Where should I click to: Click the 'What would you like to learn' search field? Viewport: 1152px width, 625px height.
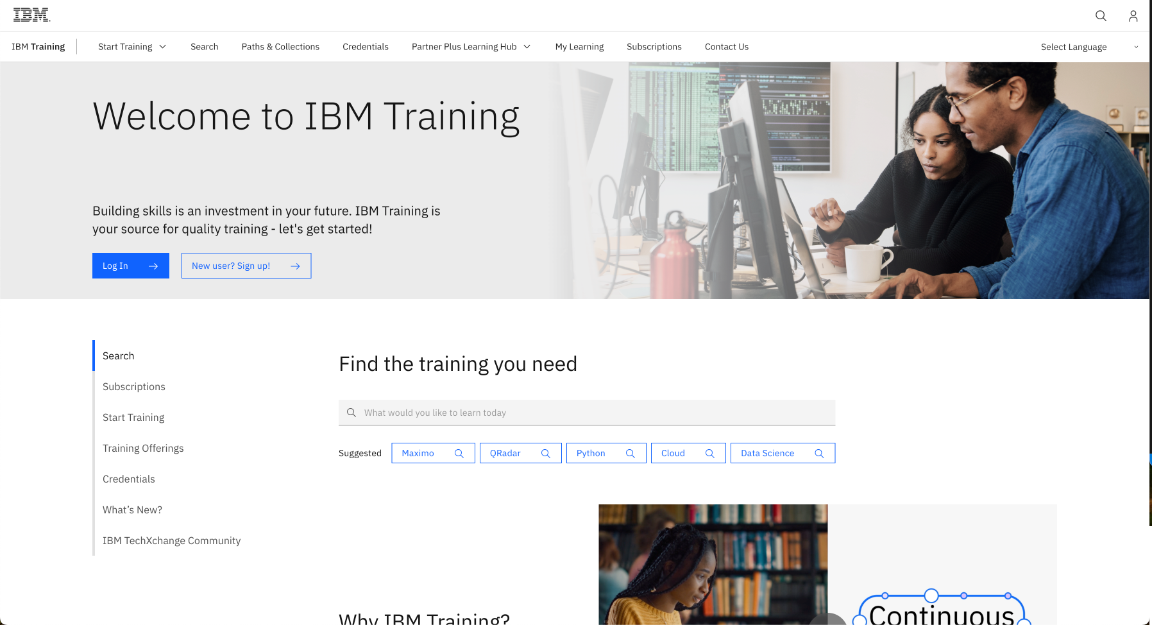(586, 413)
